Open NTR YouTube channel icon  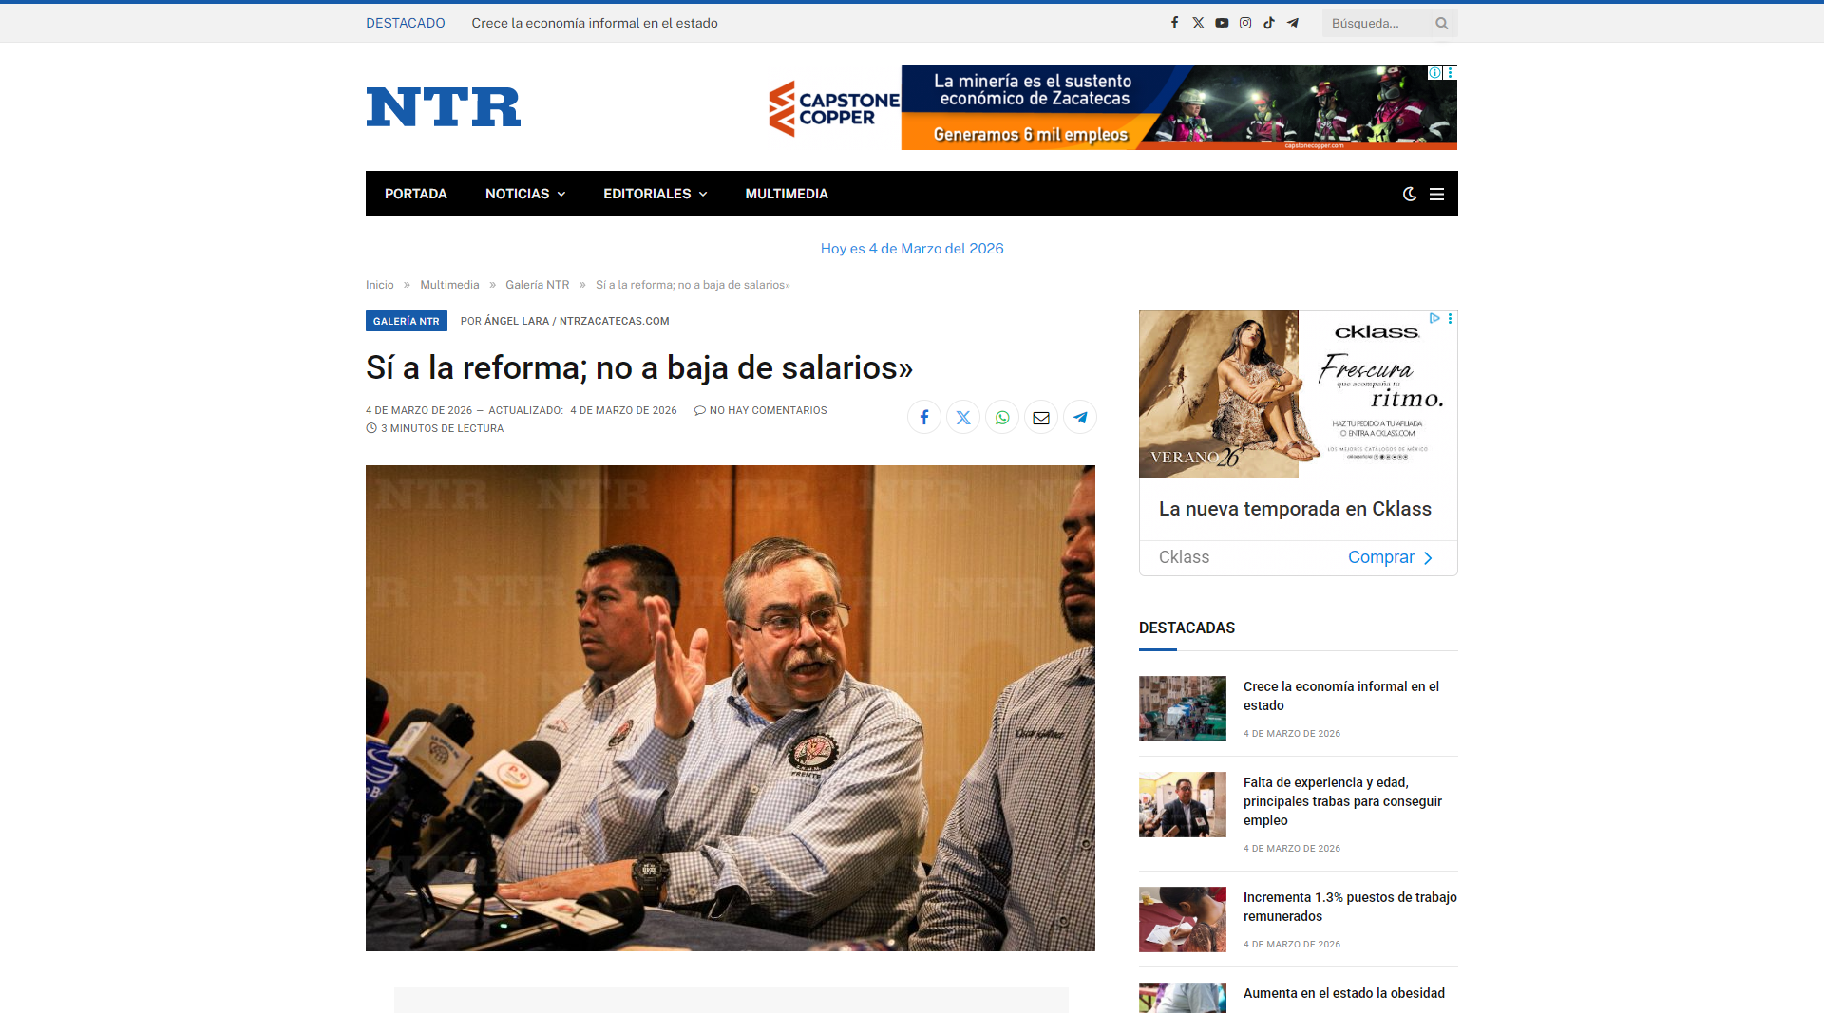[x=1222, y=23]
